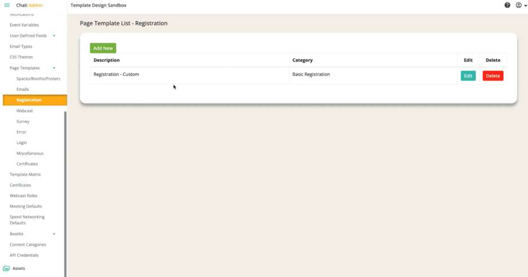Open API Credentials settings
This screenshot has width=528, height=277.
click(x=24, y=255)
